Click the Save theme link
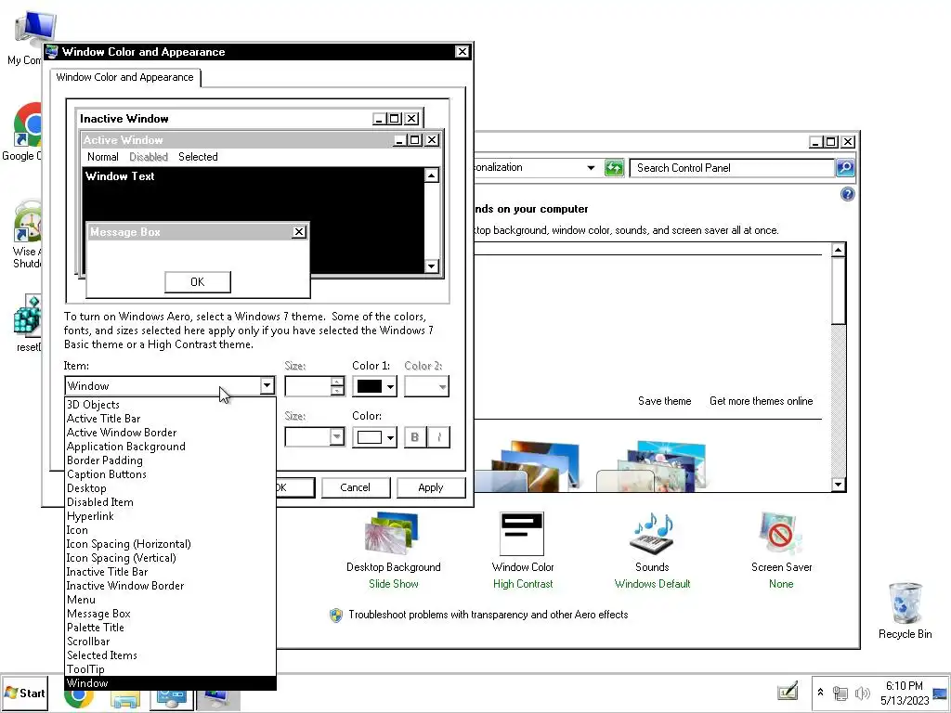Viewport: 951px width, 713px height. coord(664,401)
